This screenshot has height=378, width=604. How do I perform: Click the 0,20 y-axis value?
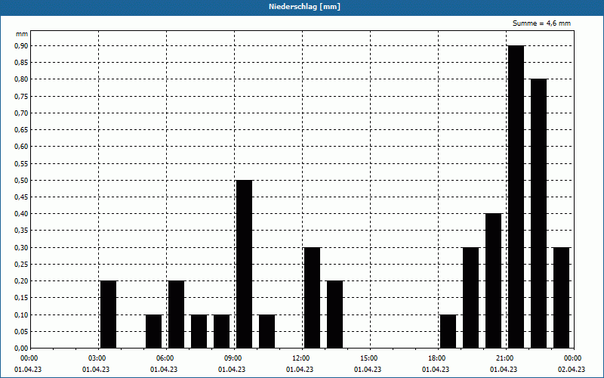click(x=21, y=280)
